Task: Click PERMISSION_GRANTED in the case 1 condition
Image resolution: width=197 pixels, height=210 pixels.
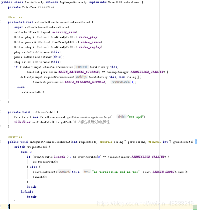Action: point(148,157)
